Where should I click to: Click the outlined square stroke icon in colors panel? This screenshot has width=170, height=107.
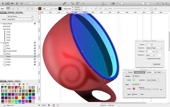pos(24,84)
